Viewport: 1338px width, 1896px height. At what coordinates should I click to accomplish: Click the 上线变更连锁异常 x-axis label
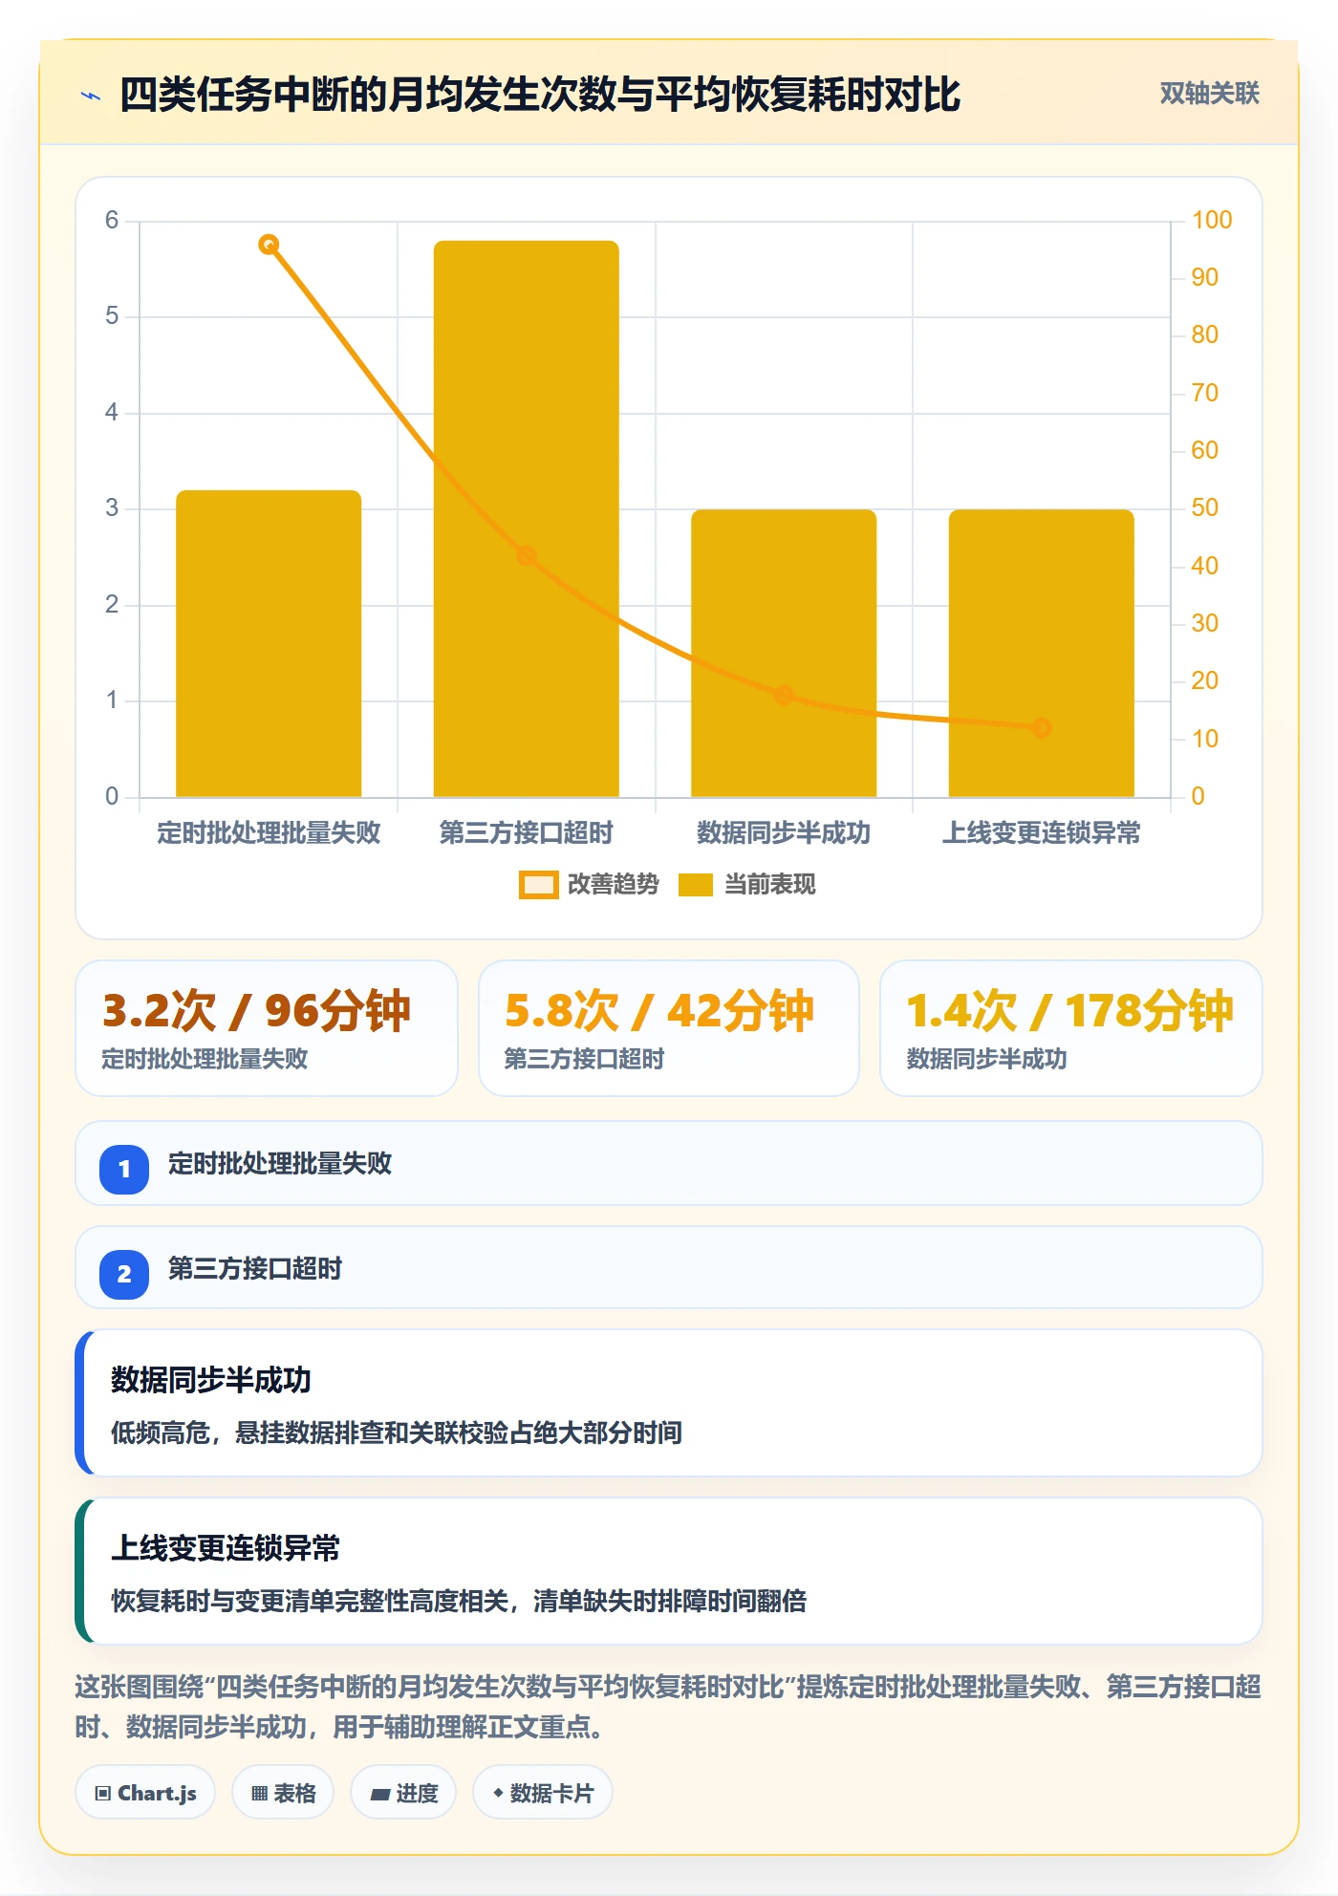(x=1042, y=833)
